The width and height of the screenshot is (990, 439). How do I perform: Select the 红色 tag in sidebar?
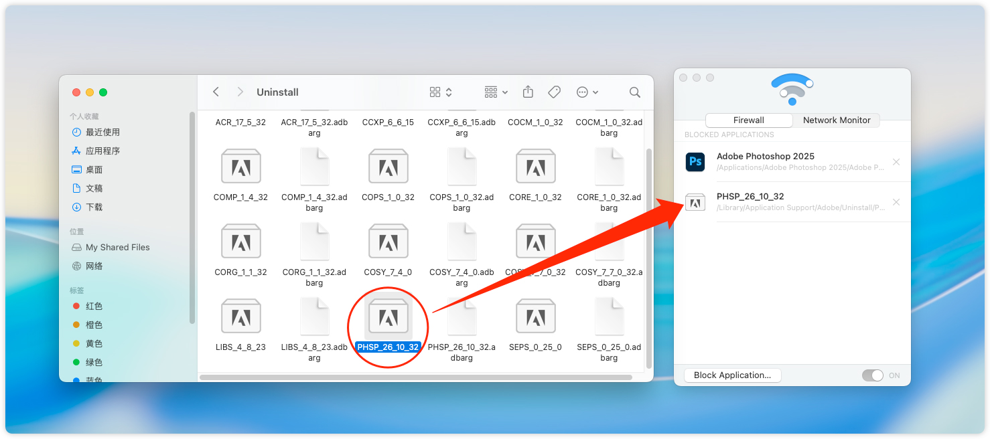coord(94,306)
